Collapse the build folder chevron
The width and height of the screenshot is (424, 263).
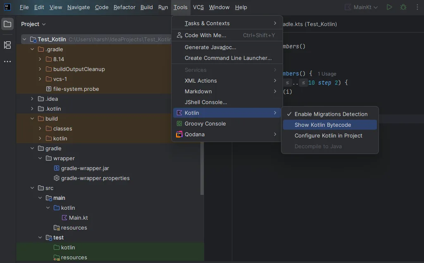tap(32, 118)
